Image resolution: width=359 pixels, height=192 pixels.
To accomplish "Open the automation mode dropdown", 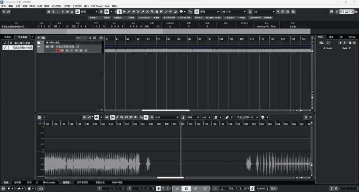I will (x=89, y=12).
